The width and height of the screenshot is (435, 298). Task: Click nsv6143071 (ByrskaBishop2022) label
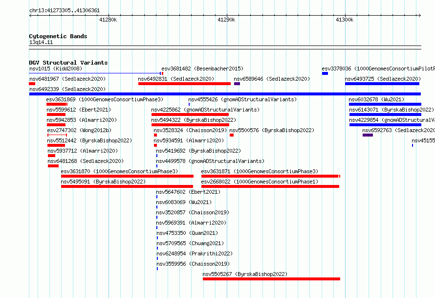391,110
